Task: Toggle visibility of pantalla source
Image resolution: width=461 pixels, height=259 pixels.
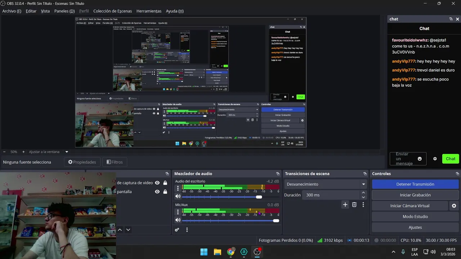Action: 157,192
